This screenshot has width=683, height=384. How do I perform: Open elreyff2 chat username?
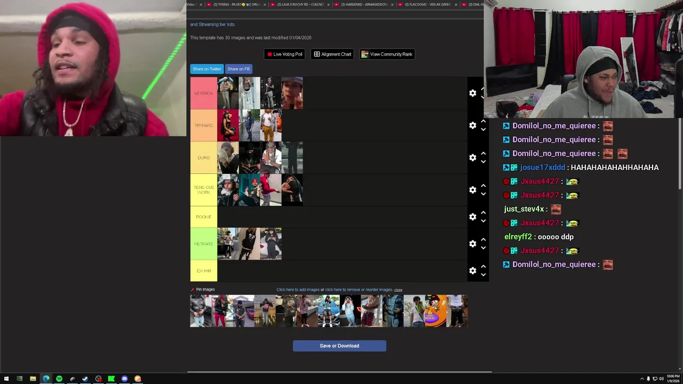click(x=518, y=237)
